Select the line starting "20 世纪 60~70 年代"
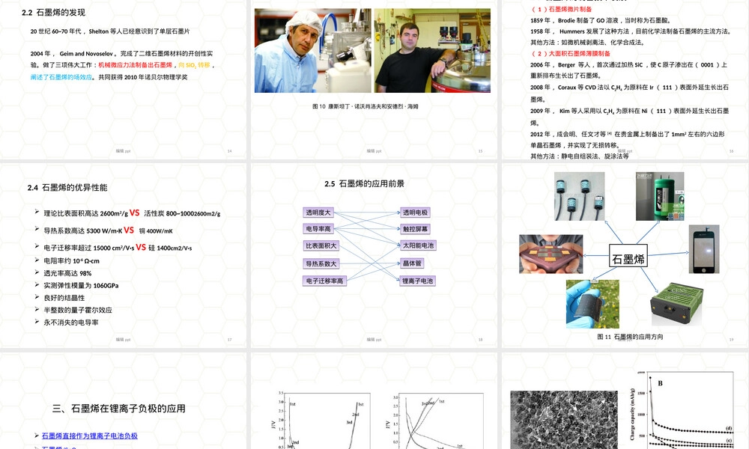Image resolution: width=749 pixels, height=449 pixels. [110, 31]
